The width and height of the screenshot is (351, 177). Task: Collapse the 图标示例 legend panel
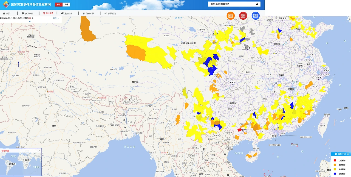point(348,154)
